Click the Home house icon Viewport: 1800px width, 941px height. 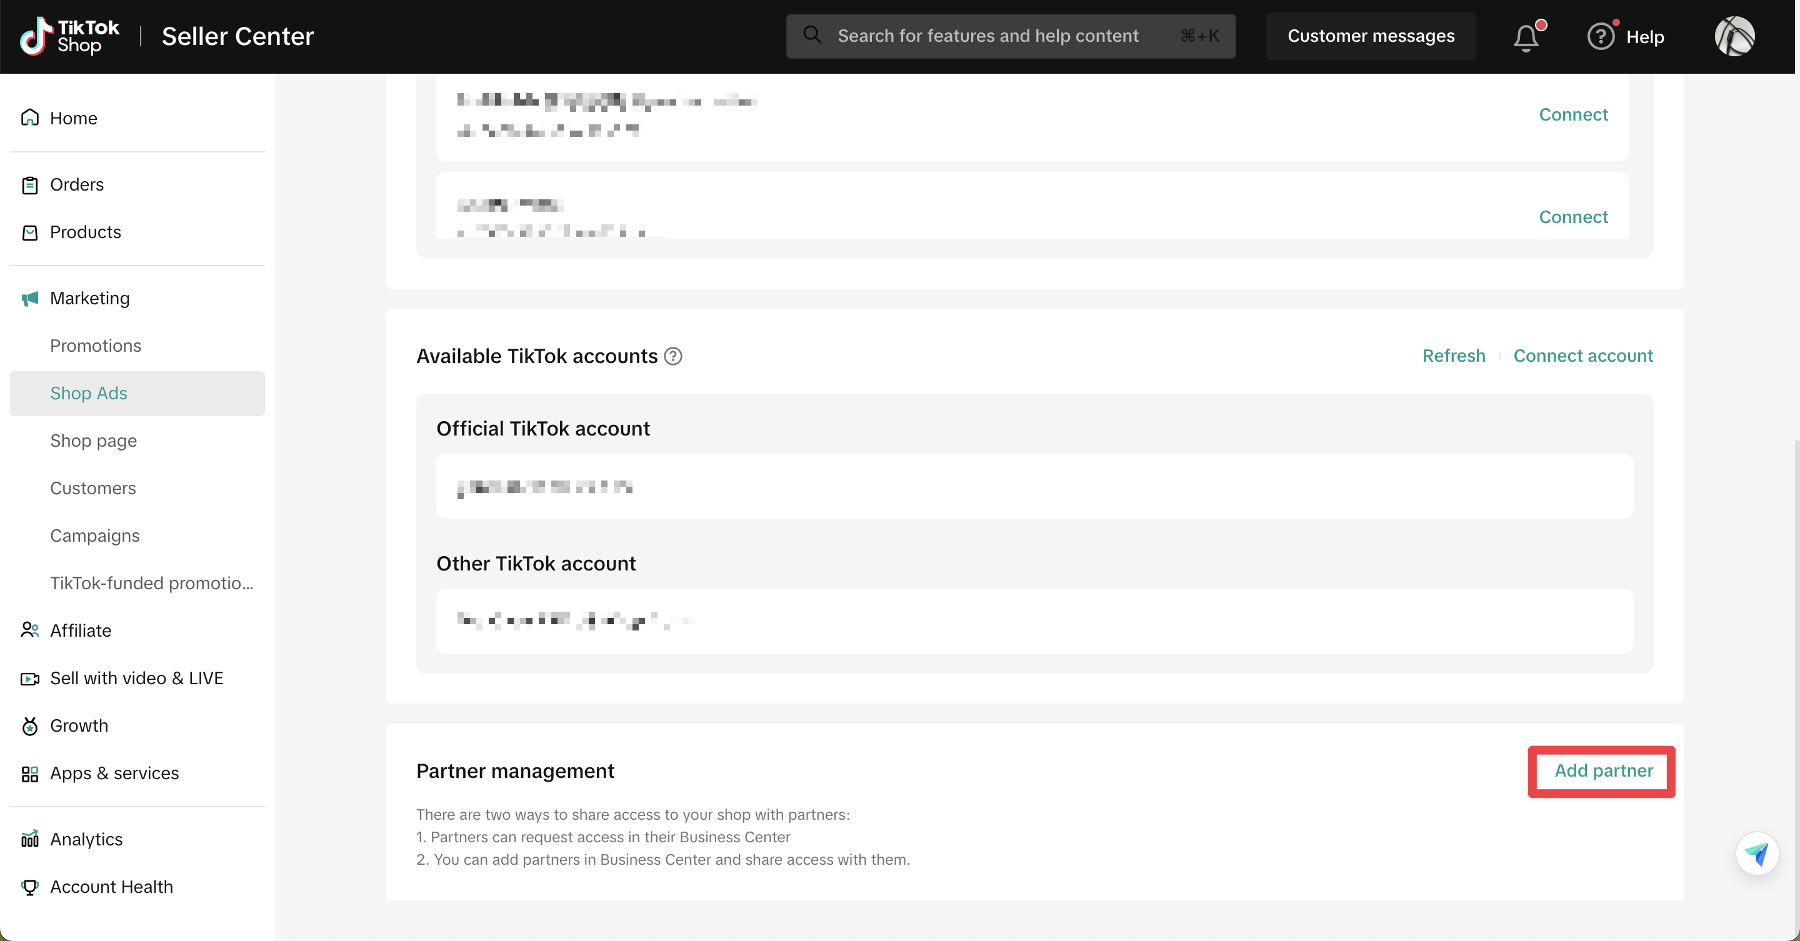point(30,117)
